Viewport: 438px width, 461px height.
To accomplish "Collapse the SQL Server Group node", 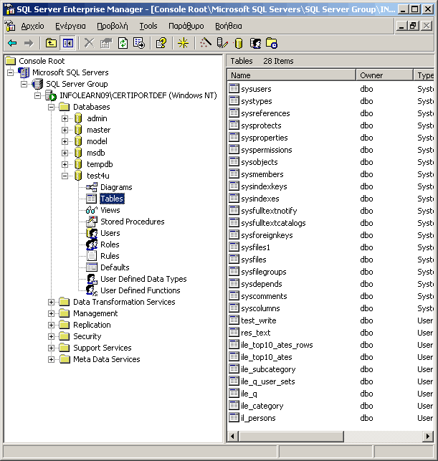I will 24,84.
